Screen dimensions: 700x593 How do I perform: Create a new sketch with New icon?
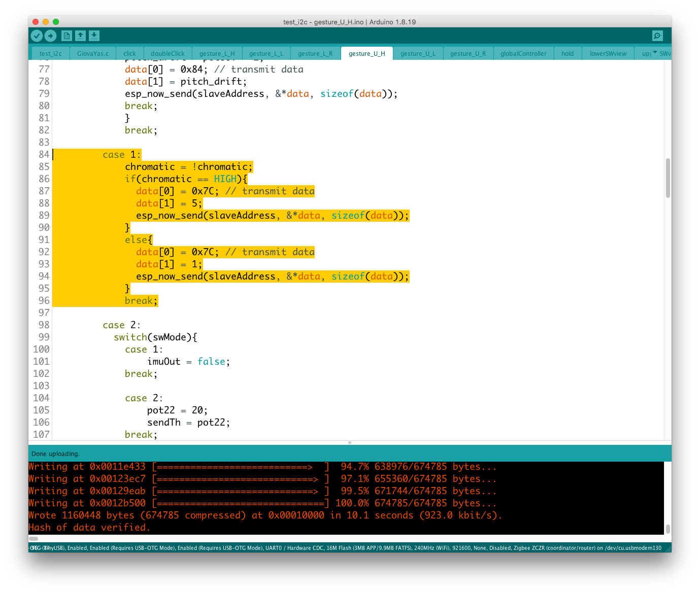[66, 36]
